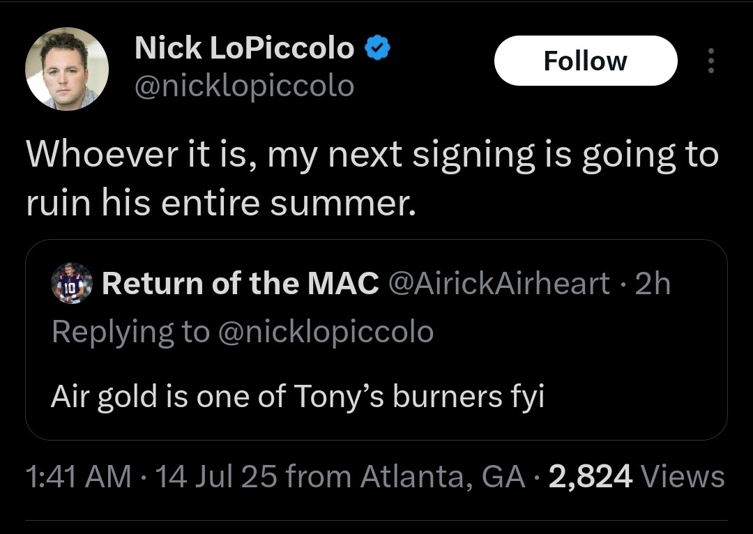Open the @nicklopiccolo handle under the name
Image resolution: width=753 pixels, height=534 pixels.
tap(244, 86)
